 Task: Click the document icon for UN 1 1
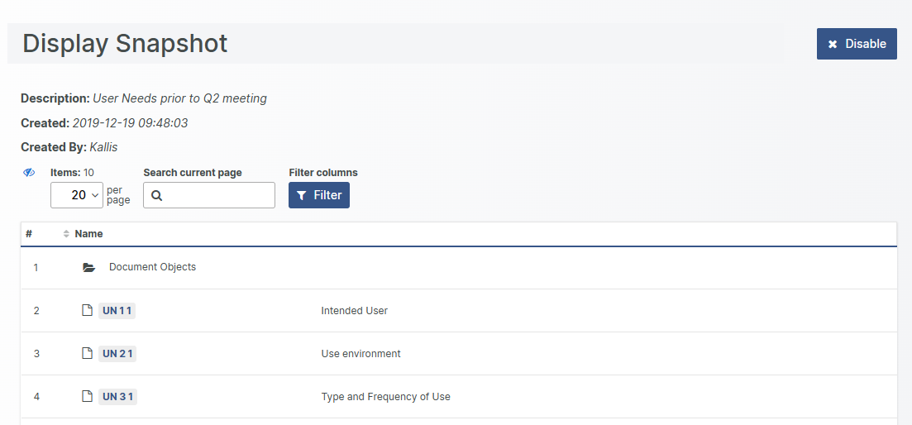87,311
